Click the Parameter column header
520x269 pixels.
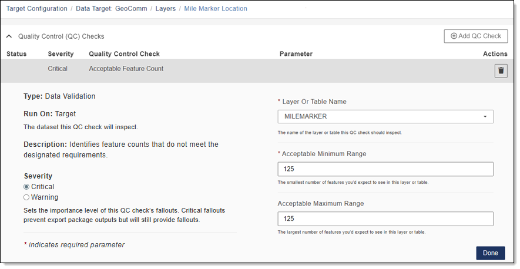click(x=296, y=54)
